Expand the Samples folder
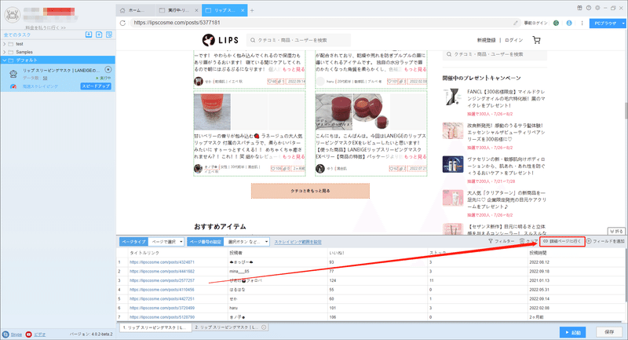 5,52
